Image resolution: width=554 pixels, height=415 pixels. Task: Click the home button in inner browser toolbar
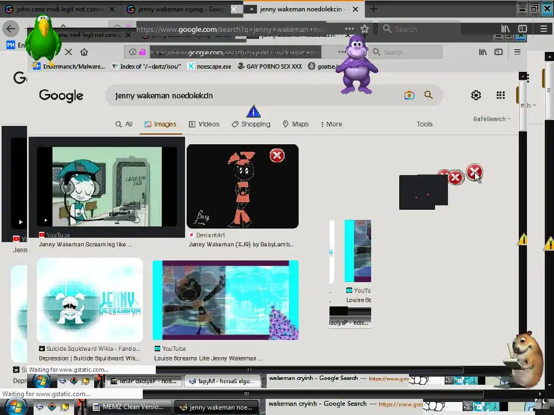coord(84,52)
